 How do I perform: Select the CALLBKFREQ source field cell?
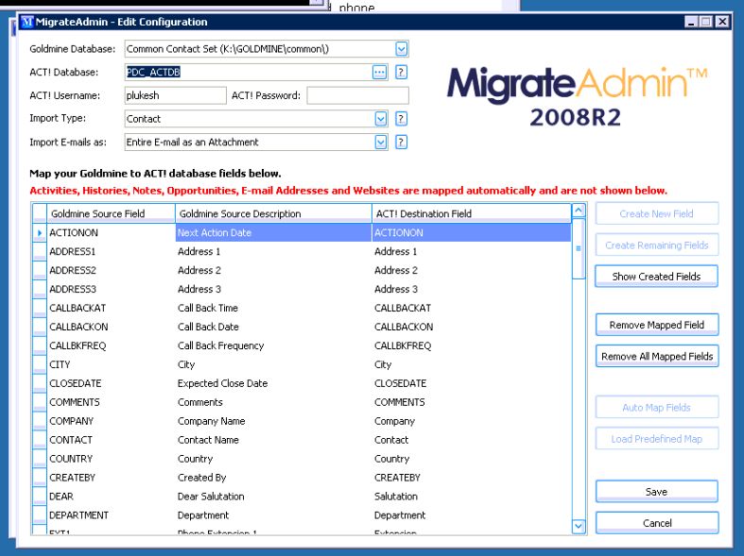111,345
